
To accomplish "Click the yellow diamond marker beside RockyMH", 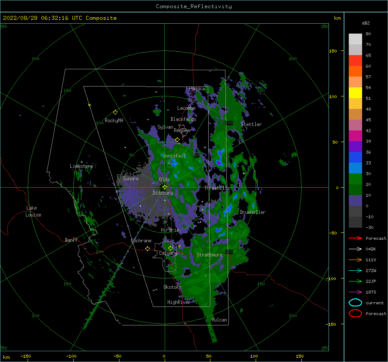I will coord(115,112).
